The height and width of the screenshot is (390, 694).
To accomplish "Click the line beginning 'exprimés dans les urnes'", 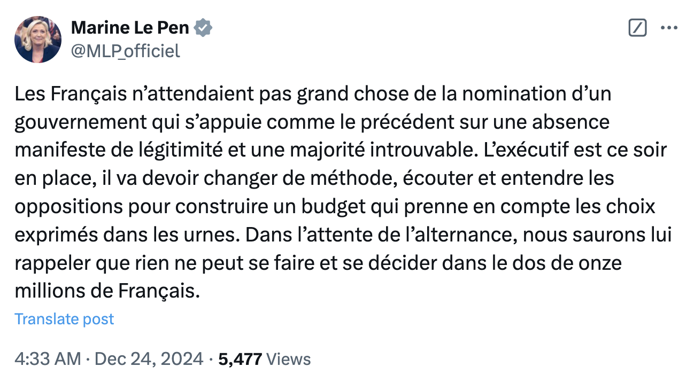I will [343, 233].
